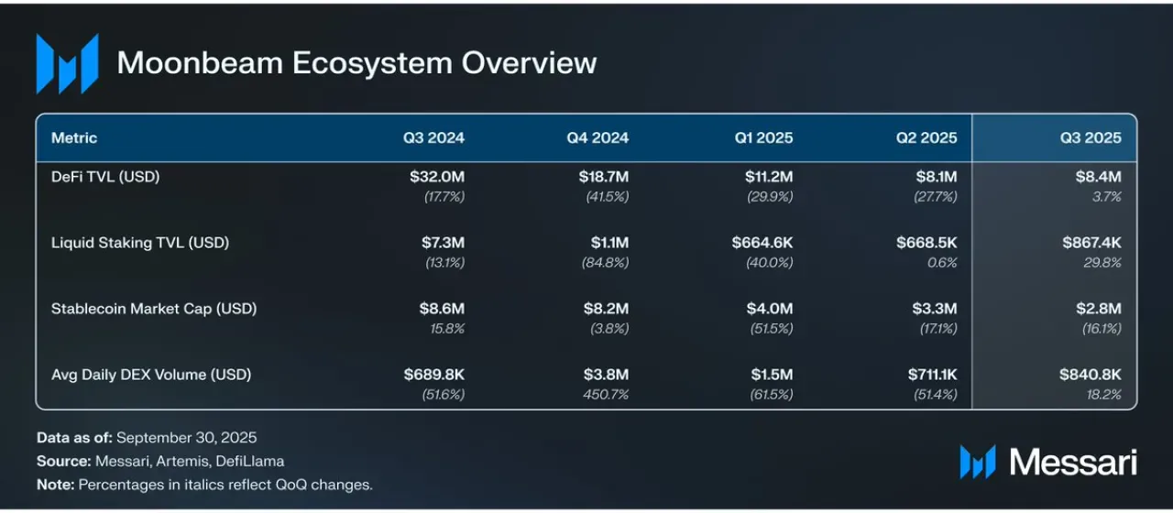
Task: Click the (17.1%) change under $3.3M
Action: click(938, 329)
